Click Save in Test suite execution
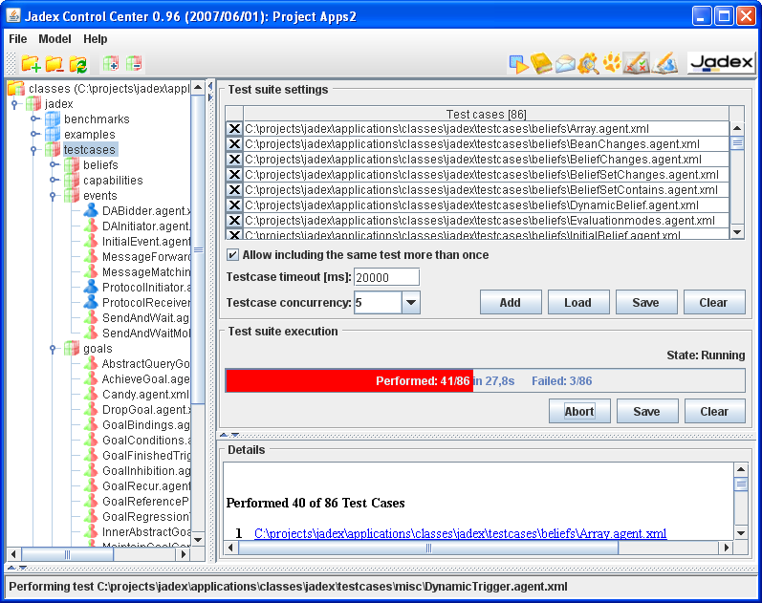Viewport: 762px width, 603px height. click(x=647, y=411)
